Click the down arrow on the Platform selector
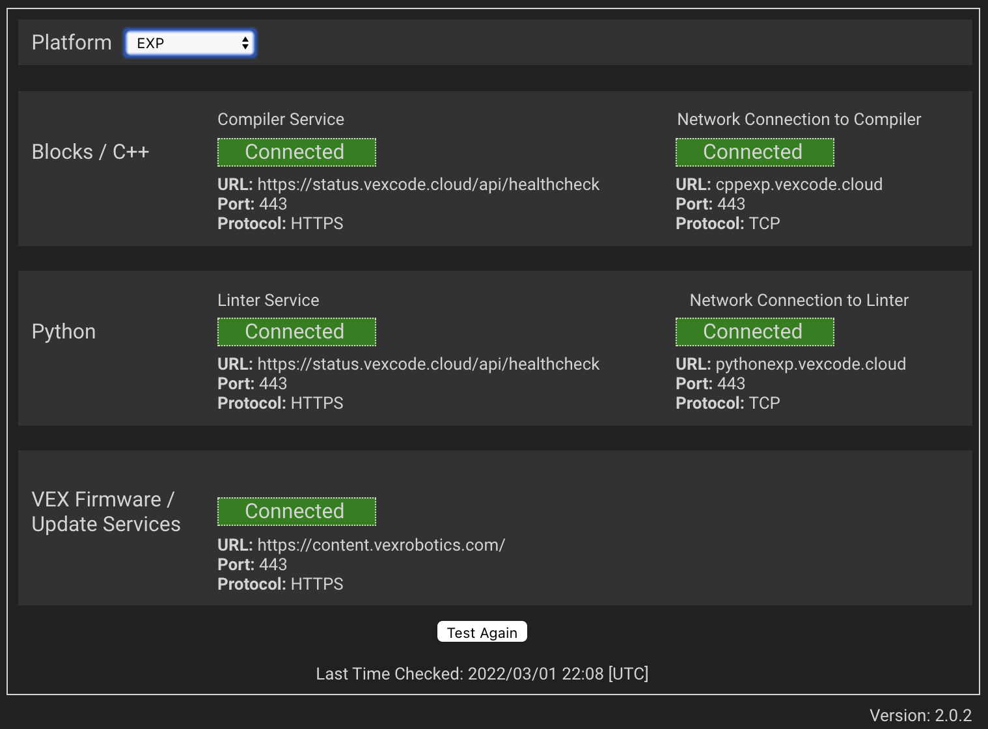Image resolution: width=988 pixels, height=729 pixels. point(245,46)
